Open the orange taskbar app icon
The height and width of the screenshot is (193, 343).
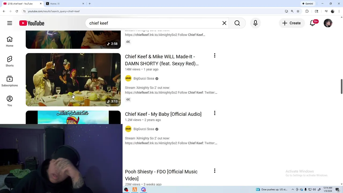[135, 190]
